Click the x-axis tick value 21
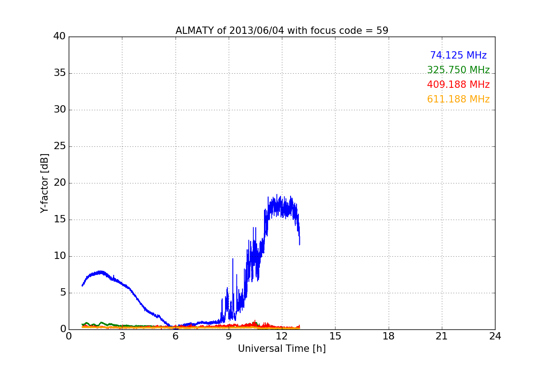550x366 pixels. tap(442, 336)
